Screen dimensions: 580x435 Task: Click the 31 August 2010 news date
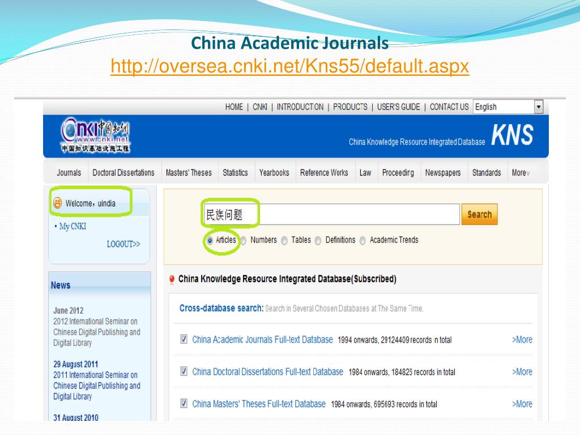click(x=76, y=417)
